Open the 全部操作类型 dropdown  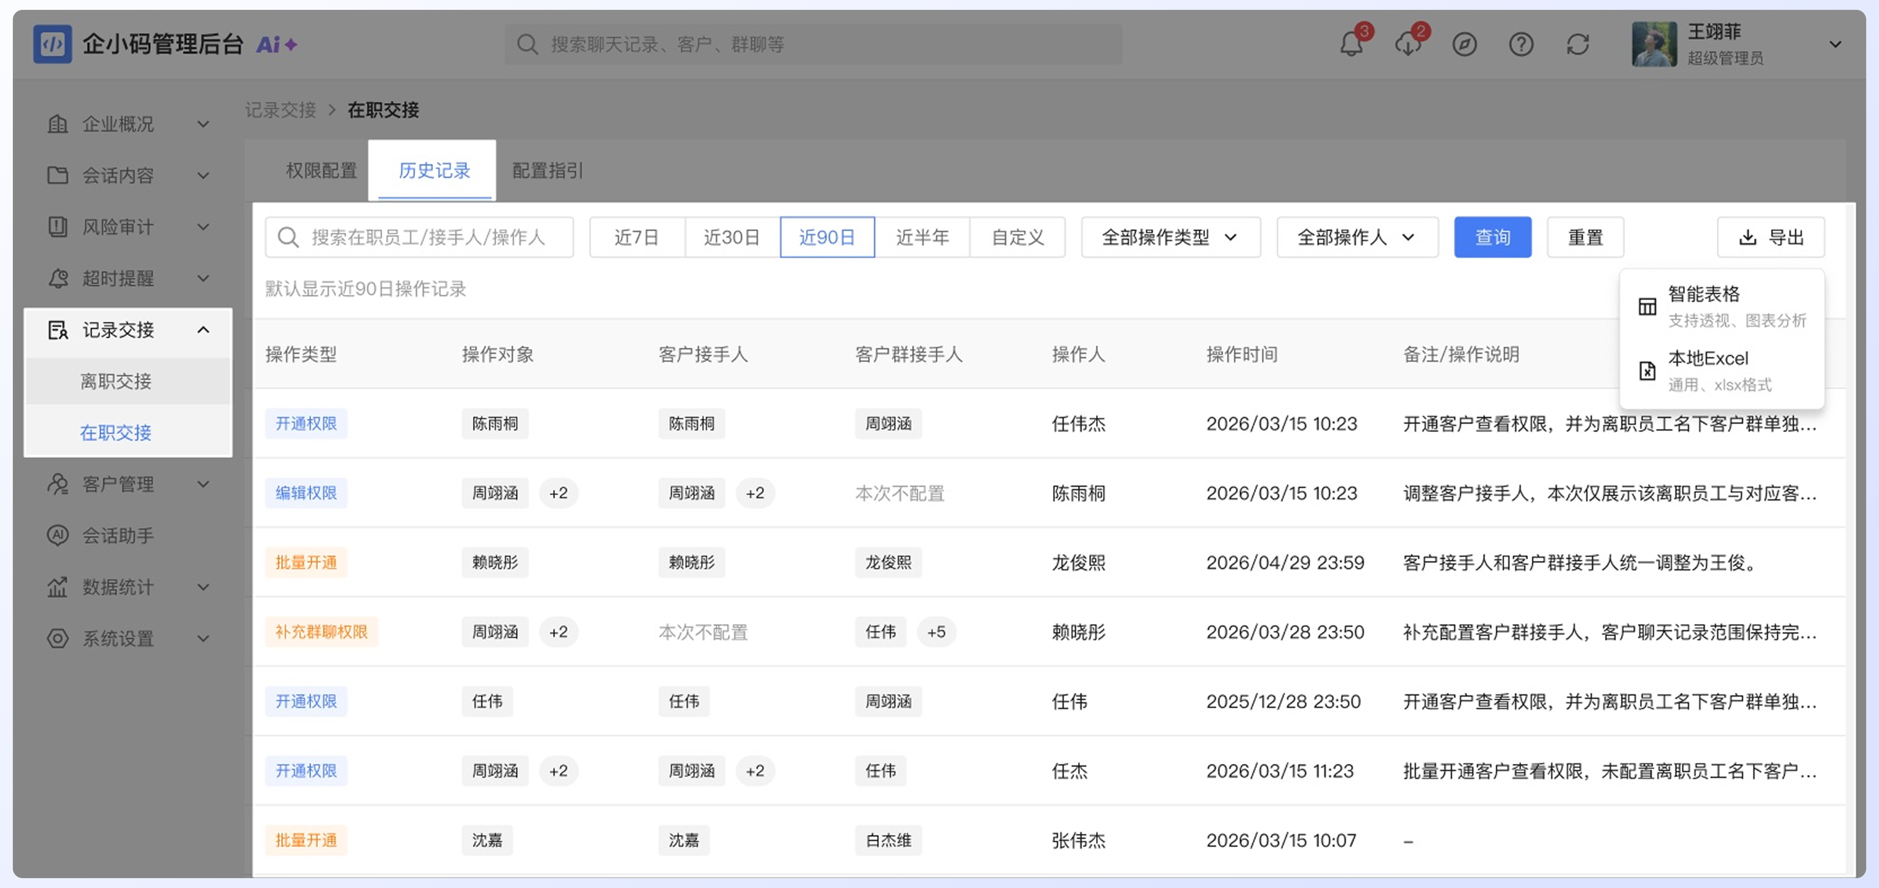click(x=1171, y=237)
